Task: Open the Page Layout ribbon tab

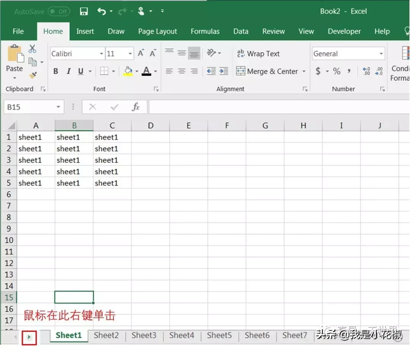Action: pyautogui.click(x=158, y=32)
